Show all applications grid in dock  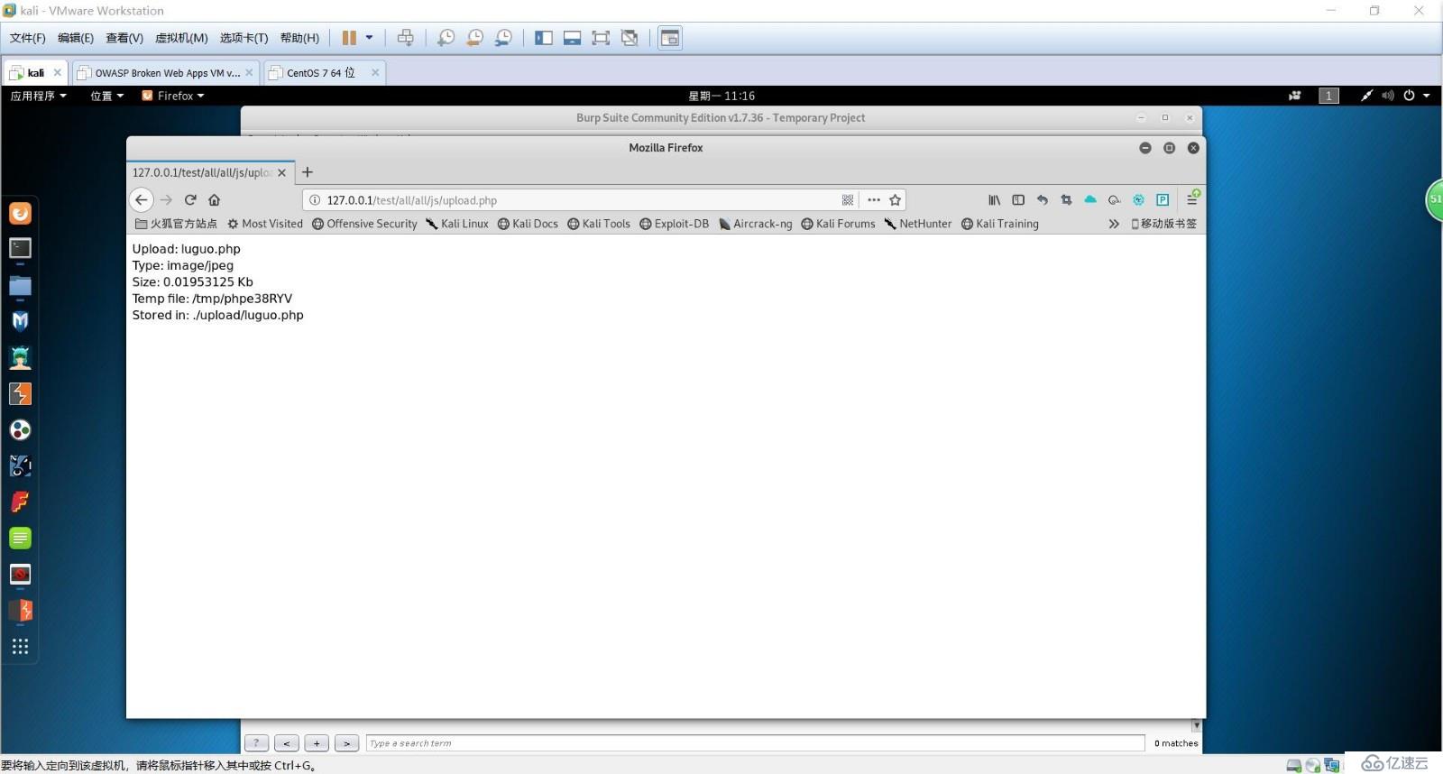[20, 646]
